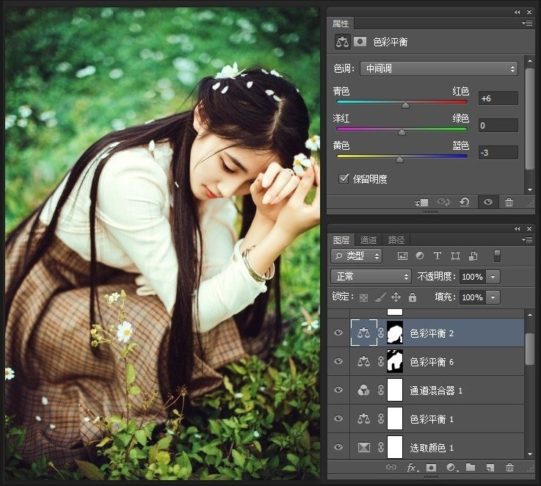Click the clip to layer icon in Properties
The image size is (541, 486).
(421, 202)
